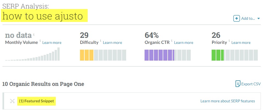
Task: Click Learn more next to Organic CTR
Action: [x=184, y=43]
